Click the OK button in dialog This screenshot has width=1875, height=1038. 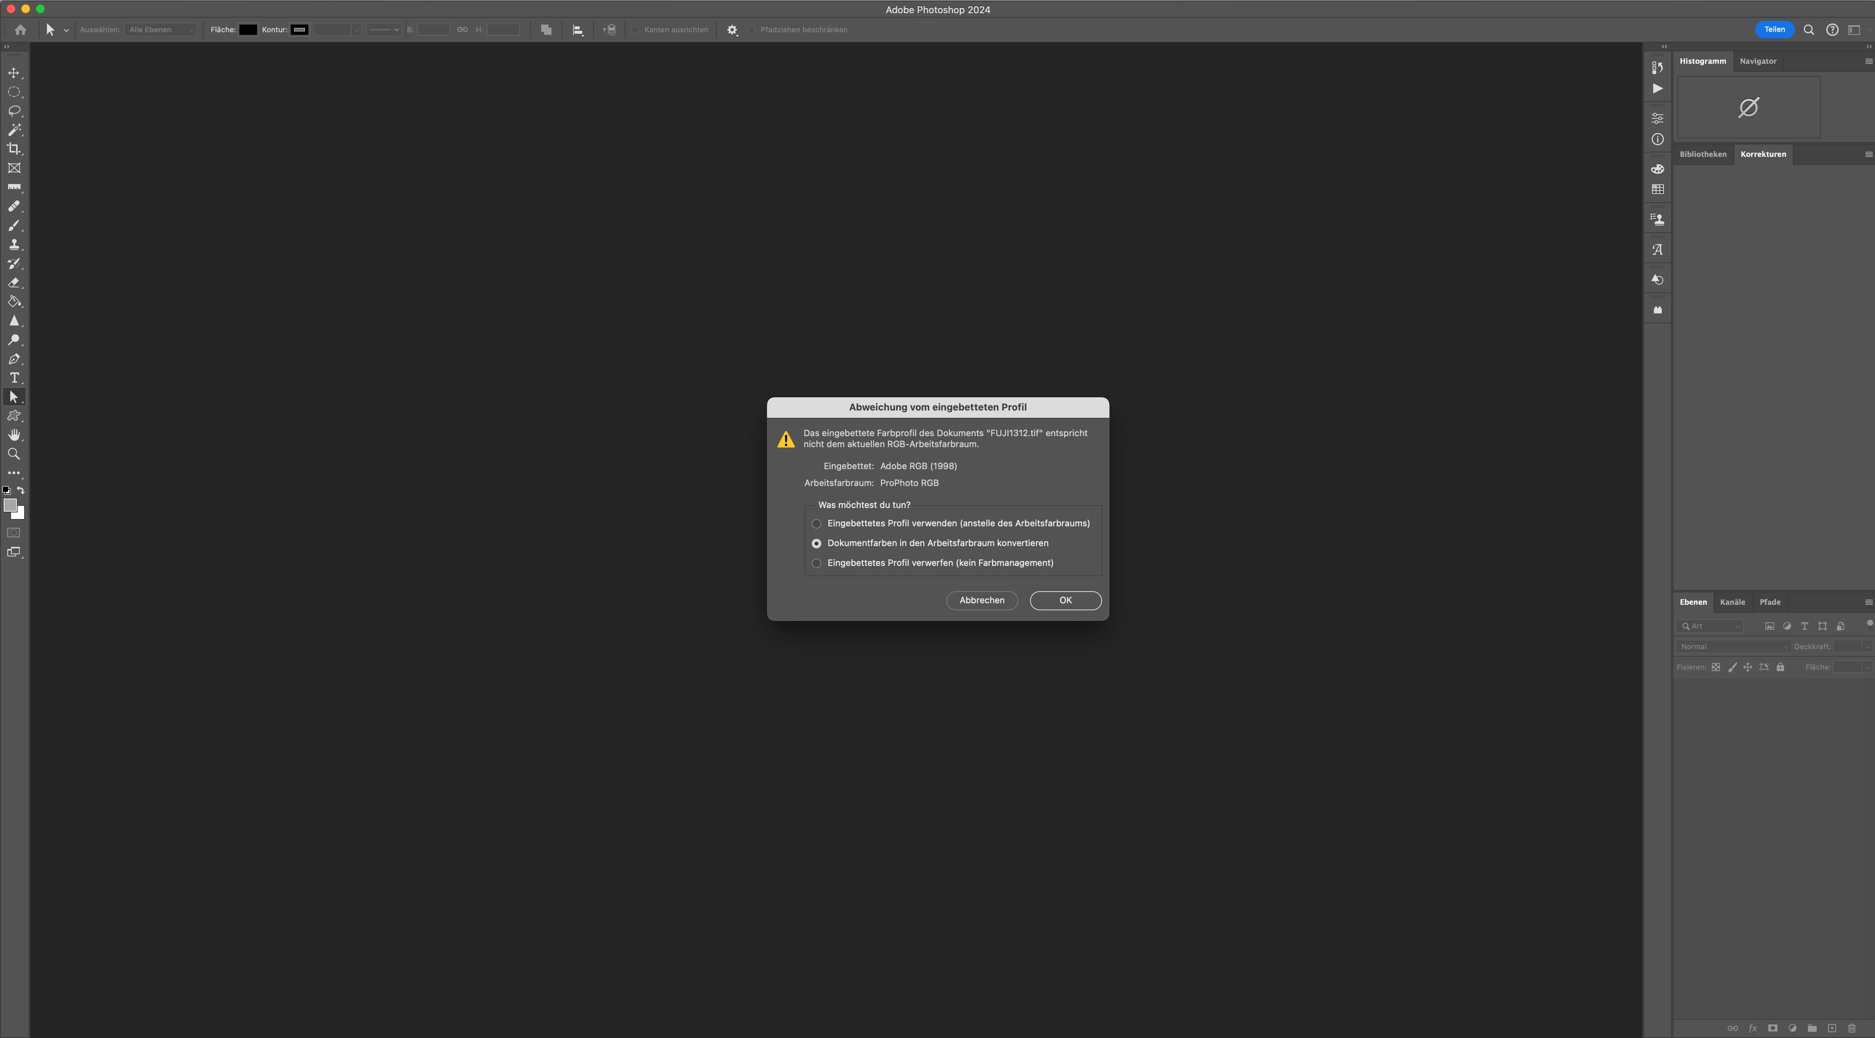click(1065, 601)
